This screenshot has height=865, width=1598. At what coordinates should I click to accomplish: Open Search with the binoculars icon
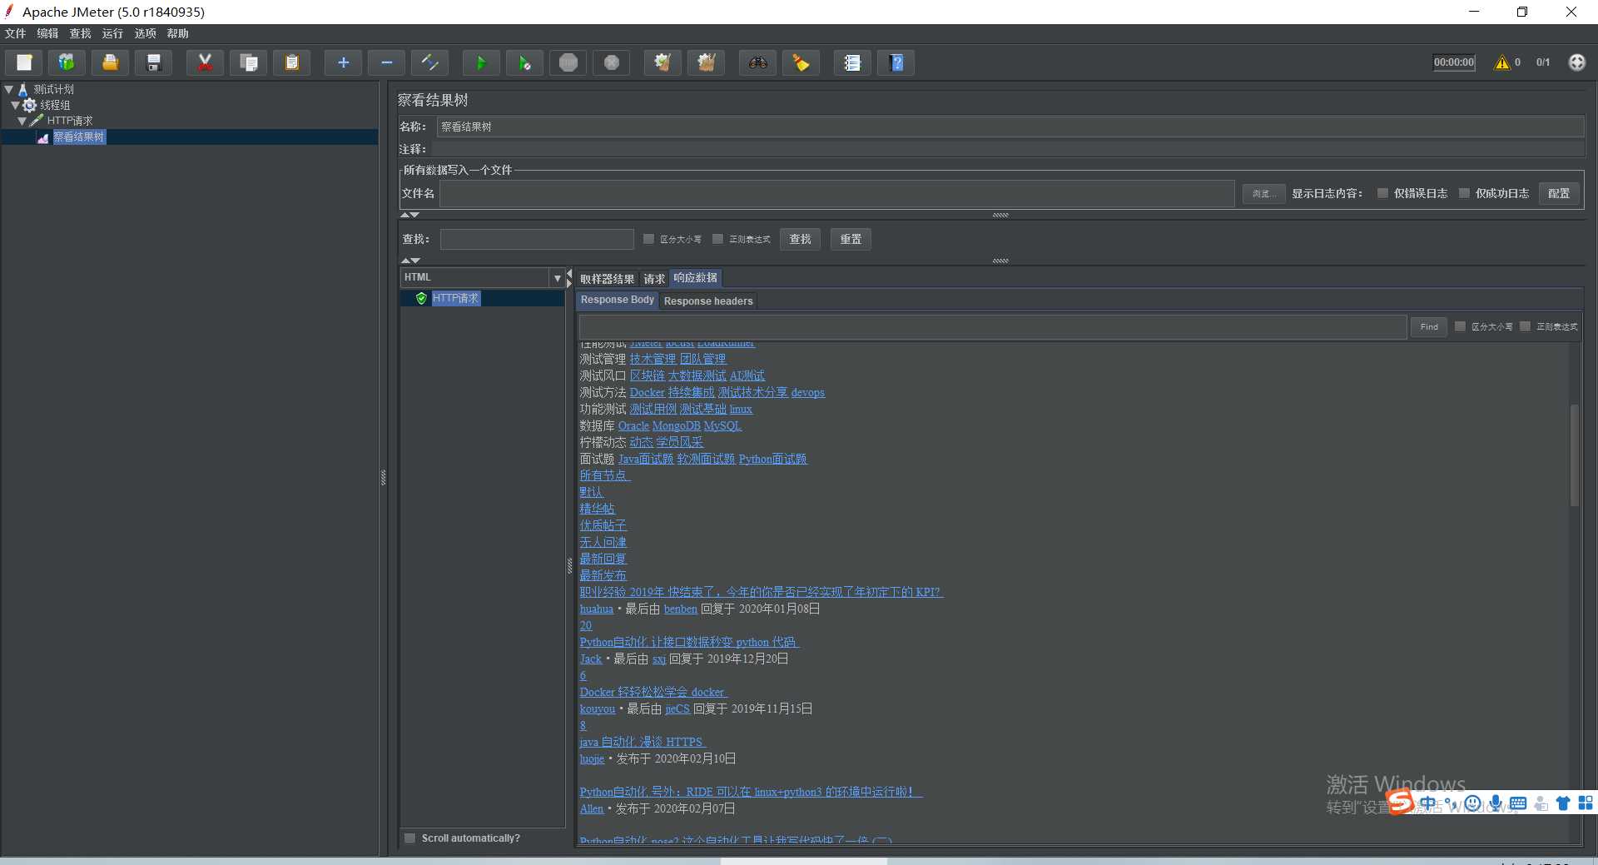point(757,62)
